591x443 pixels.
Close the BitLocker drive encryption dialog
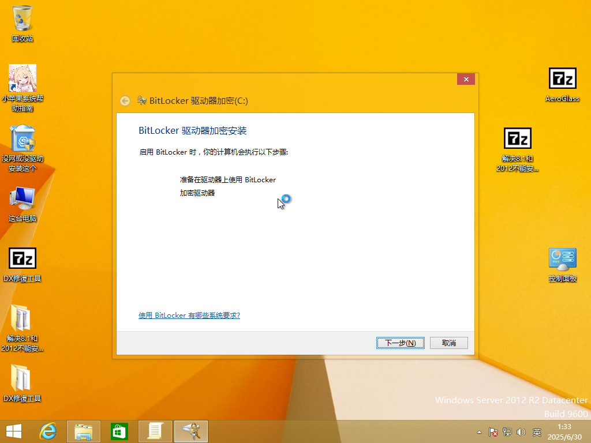point(466,79)
